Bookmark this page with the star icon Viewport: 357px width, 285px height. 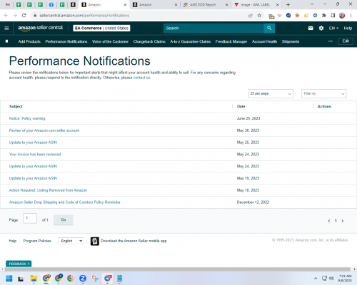pos(259,16)
